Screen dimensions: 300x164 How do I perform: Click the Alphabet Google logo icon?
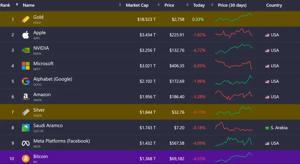[x=26, y=81]
